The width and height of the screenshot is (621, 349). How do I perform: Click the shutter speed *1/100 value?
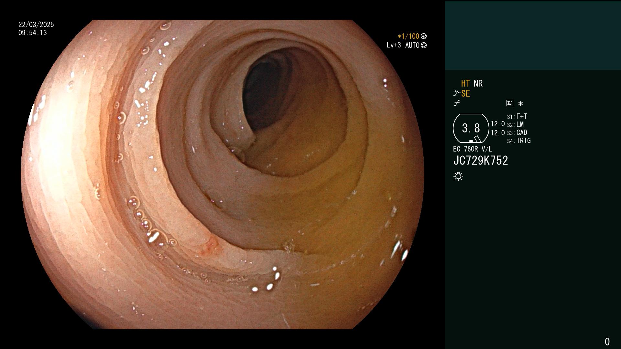point(408,36)
